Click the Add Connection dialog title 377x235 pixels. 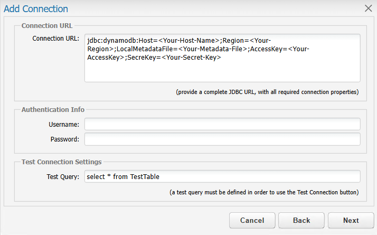[x=36, y=9]
